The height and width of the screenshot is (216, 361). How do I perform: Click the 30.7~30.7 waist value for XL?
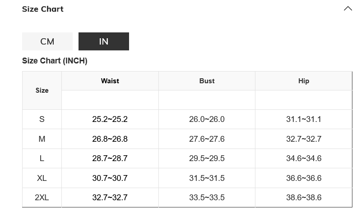pyautogui.click(x=110, y=178)
